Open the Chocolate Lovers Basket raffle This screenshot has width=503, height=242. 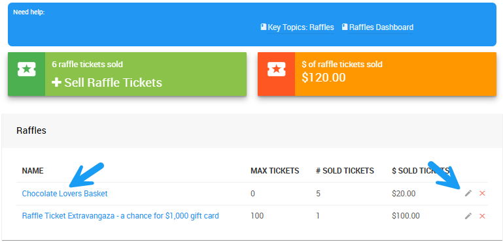(x=65, y=194)
